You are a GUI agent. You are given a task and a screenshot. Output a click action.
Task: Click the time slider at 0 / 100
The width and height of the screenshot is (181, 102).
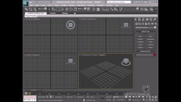33,90
